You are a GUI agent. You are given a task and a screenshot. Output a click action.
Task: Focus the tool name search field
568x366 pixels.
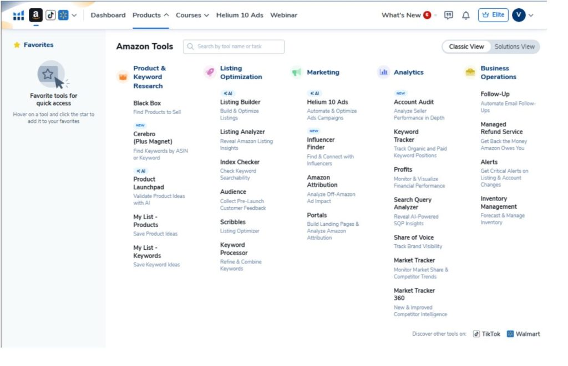click(x=234, y=47)
